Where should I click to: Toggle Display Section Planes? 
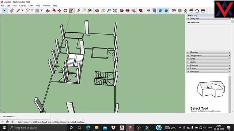[x=154, y=11]
